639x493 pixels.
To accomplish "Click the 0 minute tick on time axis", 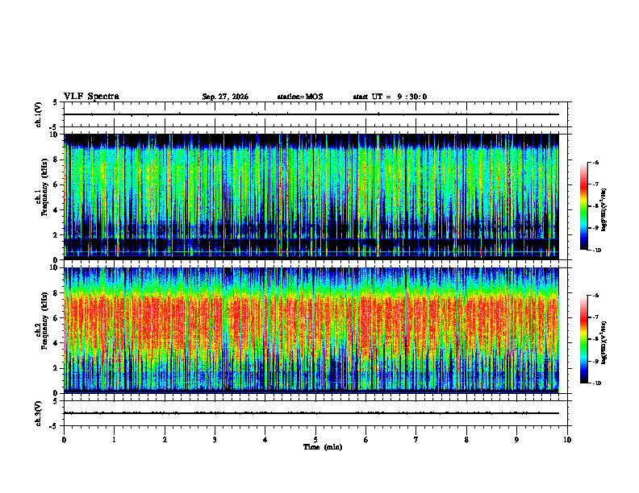I will coord(64,440).
